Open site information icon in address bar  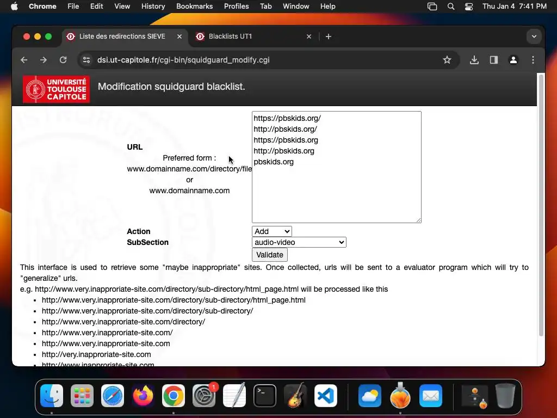click(x=86, y=60)
